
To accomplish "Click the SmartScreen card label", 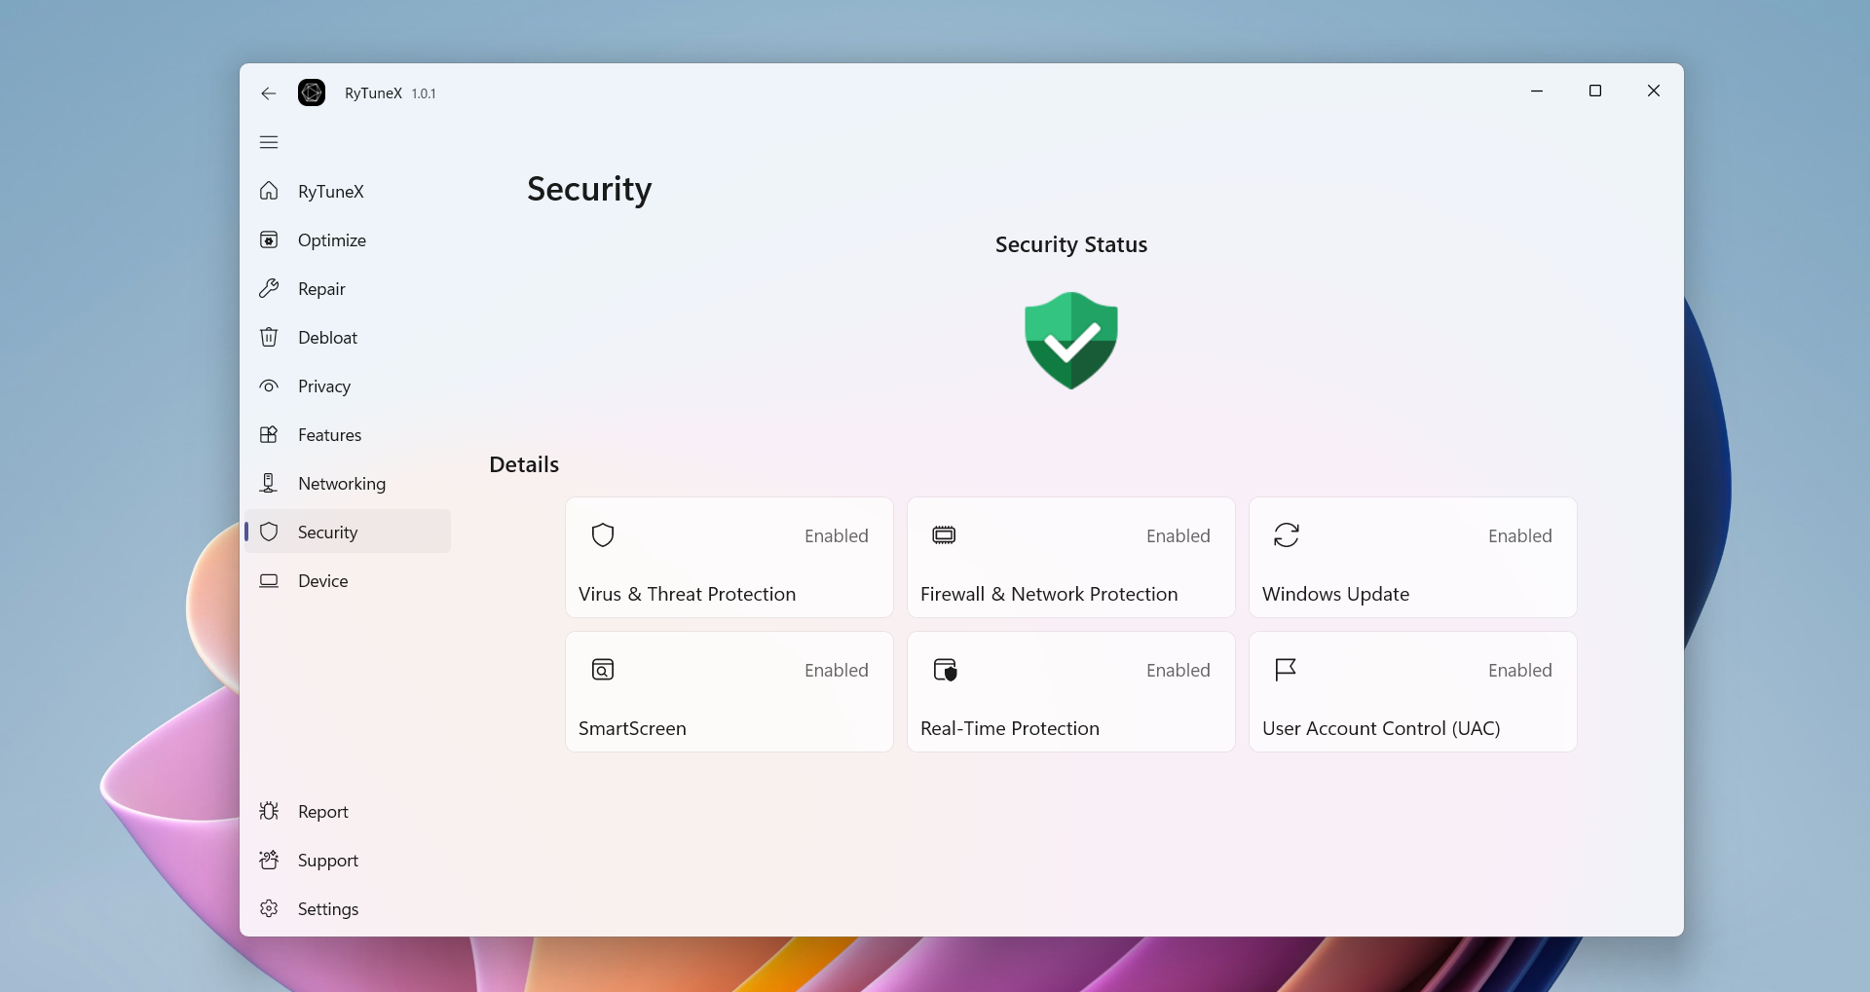I will 632,728.
